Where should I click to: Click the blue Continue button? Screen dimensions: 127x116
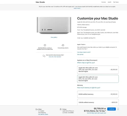(112, 109)
